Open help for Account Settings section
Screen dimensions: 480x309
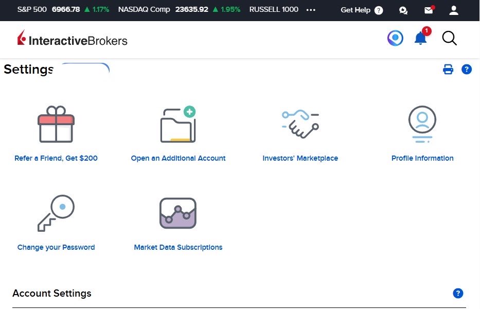click(458, 293)
